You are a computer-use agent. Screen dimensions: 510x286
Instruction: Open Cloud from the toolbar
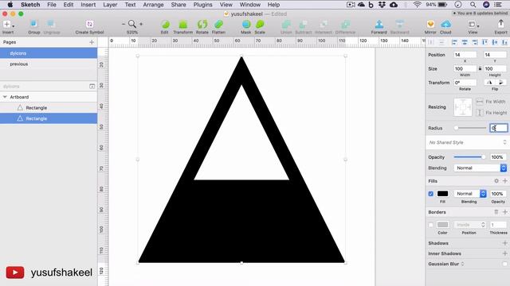[445, 24]
